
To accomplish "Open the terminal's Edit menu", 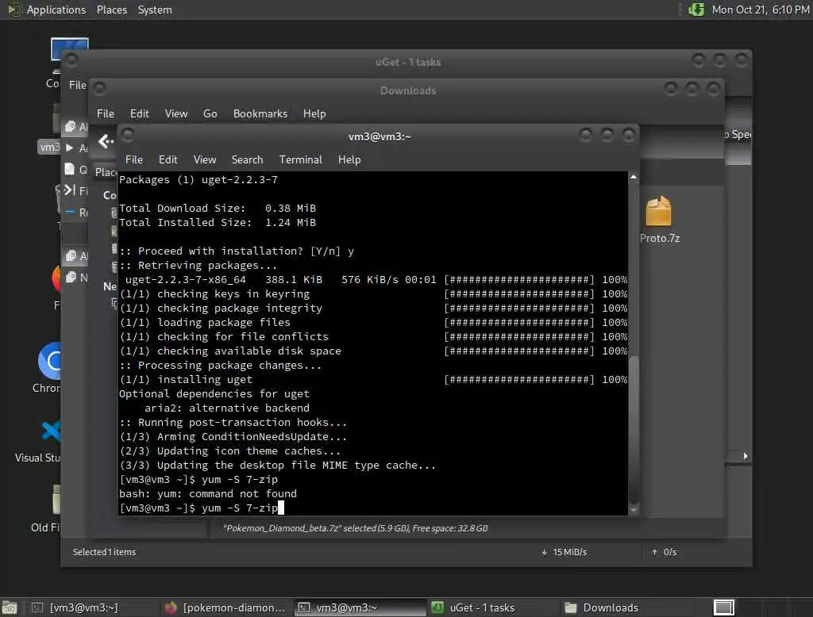I will pos(168,159).
